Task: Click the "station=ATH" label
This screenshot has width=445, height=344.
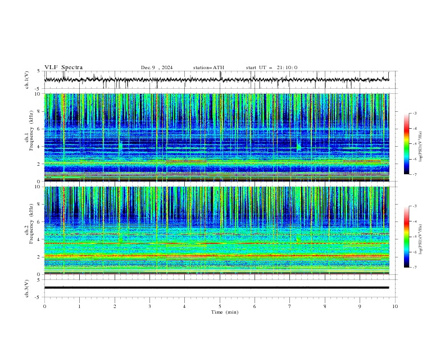Action: [208, 67]
